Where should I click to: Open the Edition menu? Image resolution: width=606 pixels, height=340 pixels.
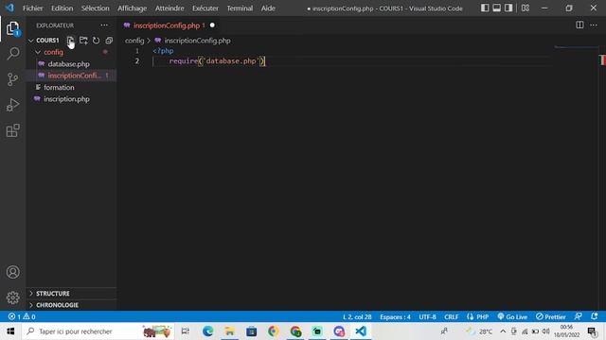coord(62,8)
